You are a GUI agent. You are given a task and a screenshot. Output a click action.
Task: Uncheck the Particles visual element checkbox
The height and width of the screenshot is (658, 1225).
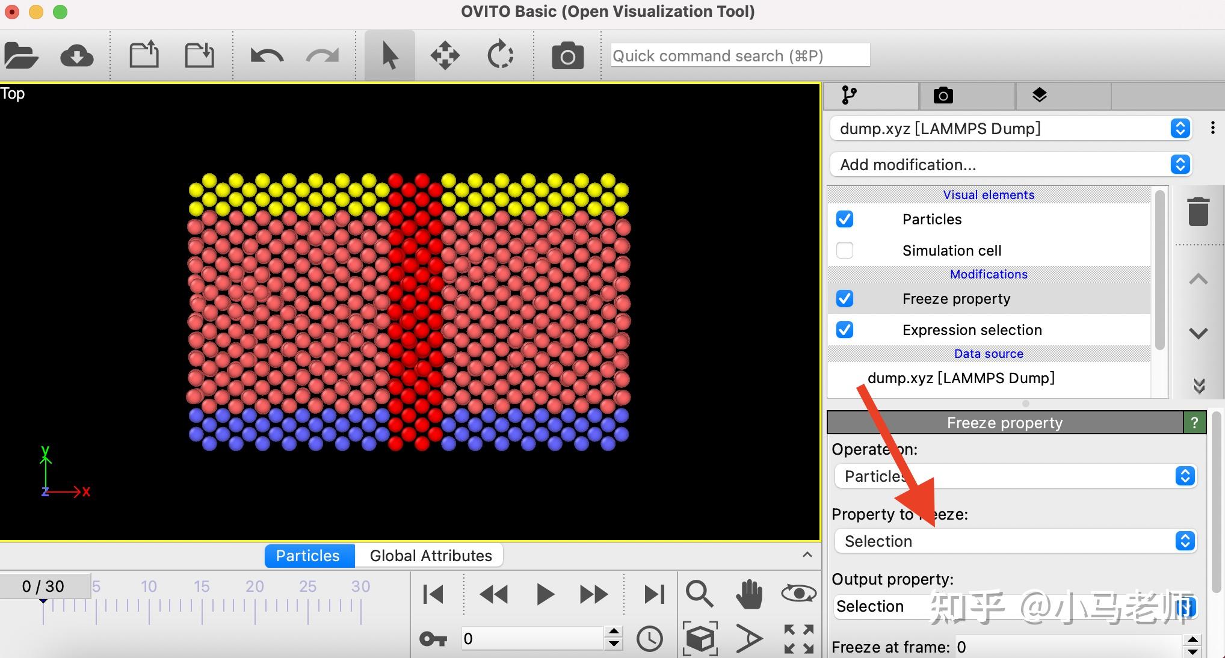(845, 220)
